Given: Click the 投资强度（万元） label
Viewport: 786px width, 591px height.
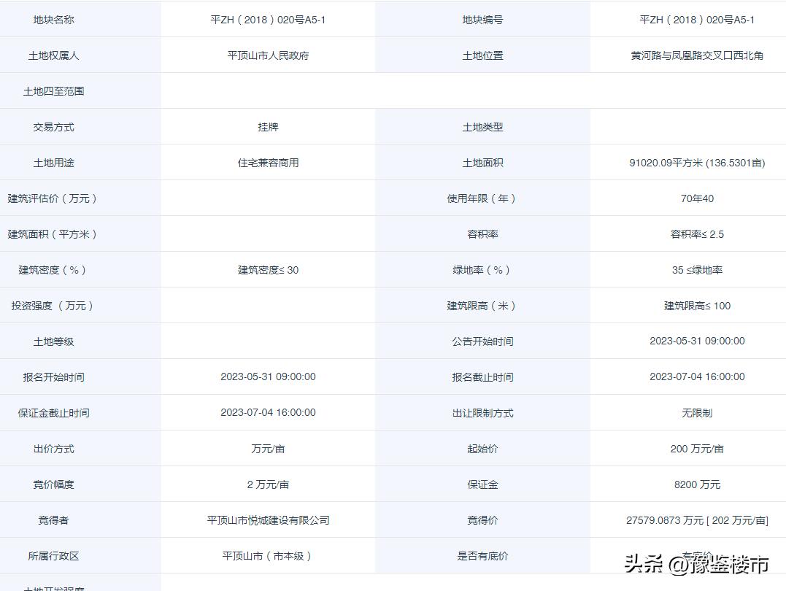Looking at the screenshot, I should tap(52, 306).
